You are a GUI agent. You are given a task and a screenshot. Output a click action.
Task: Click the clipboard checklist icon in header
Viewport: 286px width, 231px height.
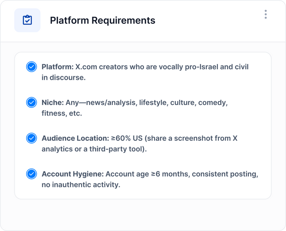point(27,21)
